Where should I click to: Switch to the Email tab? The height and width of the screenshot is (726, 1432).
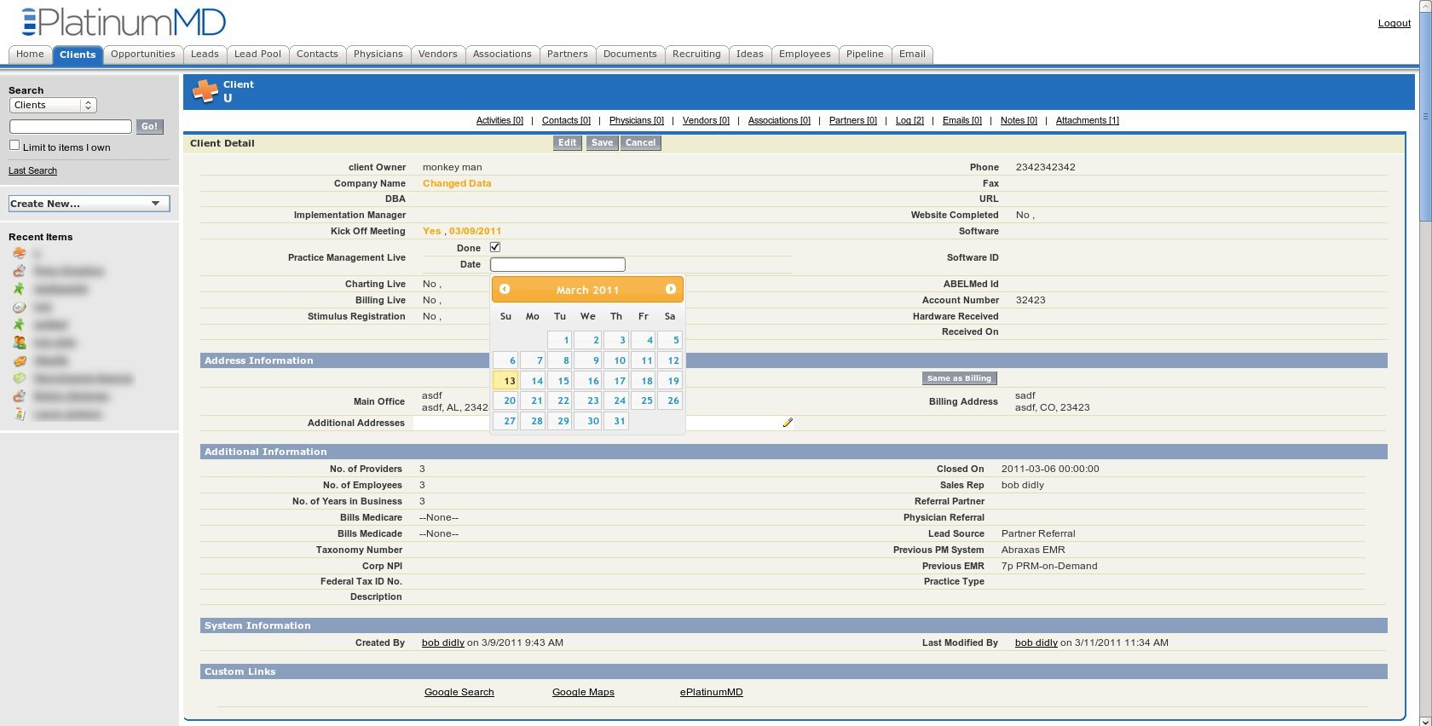point(912,55)
